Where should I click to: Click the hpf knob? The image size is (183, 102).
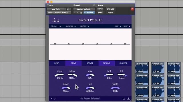109,75
